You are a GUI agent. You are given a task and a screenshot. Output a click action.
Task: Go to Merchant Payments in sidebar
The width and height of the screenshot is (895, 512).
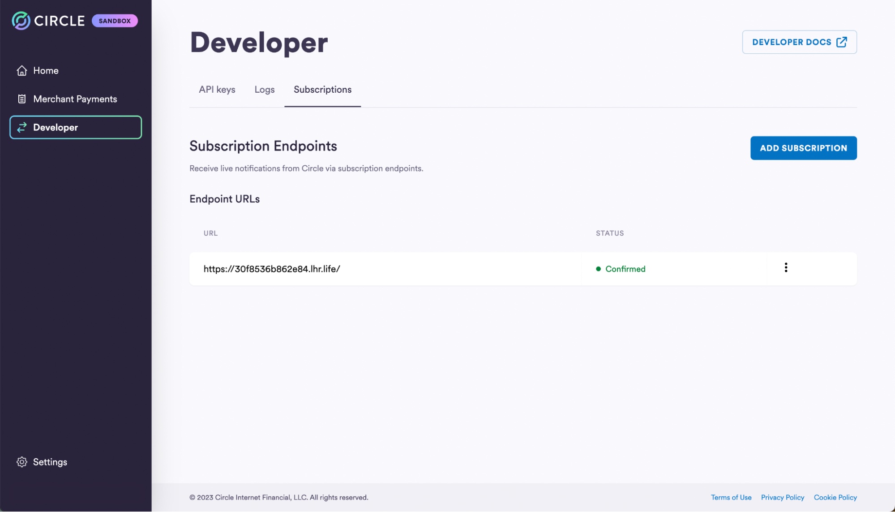[75, 99]
